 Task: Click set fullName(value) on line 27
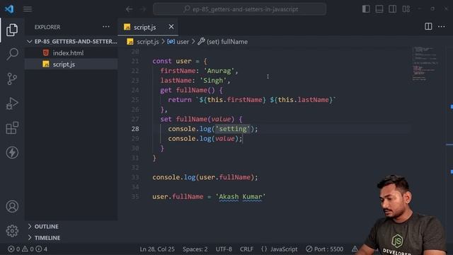201,119
